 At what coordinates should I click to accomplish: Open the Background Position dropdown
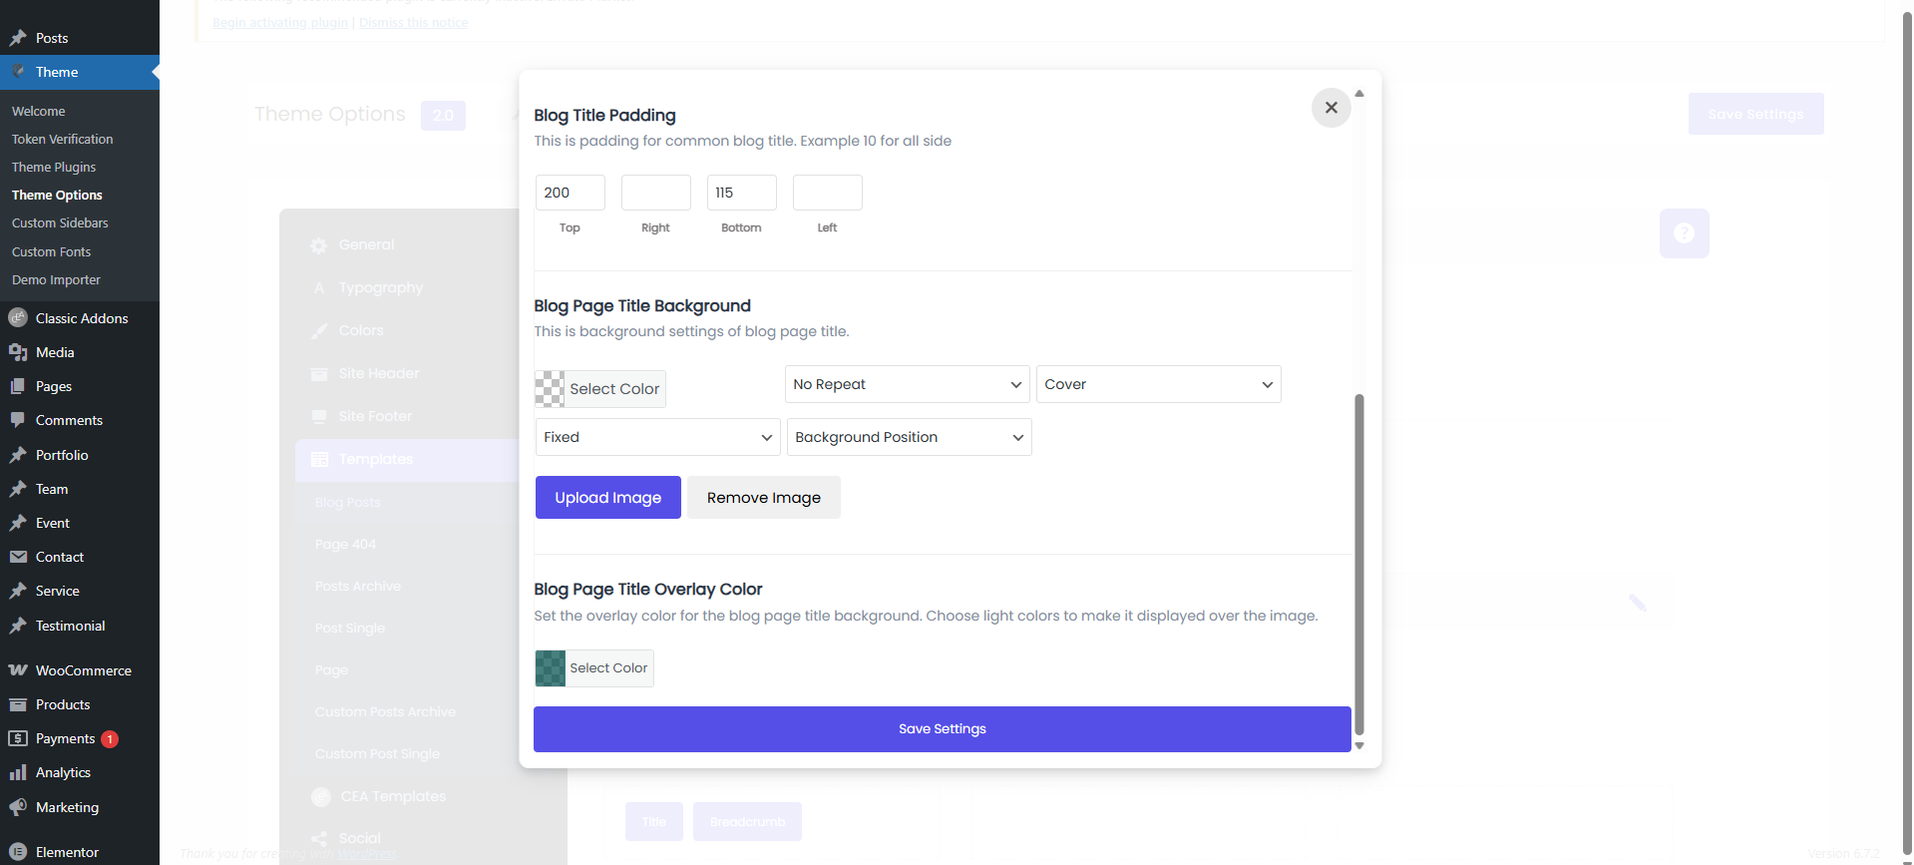[910, 437]
